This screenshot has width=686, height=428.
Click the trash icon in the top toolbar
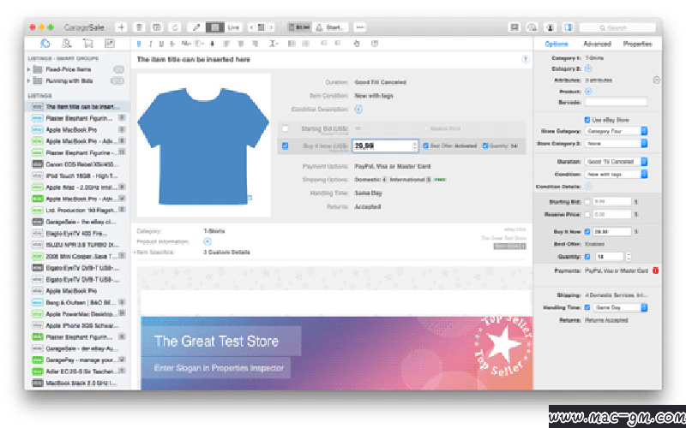point(139,27)
